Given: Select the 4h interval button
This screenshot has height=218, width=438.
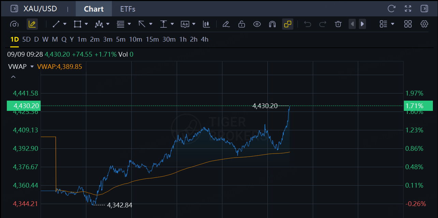Looking at the screenshot, I should (205, 39).
